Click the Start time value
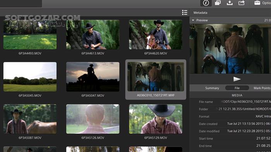271x152 pixels. point(264,138)
